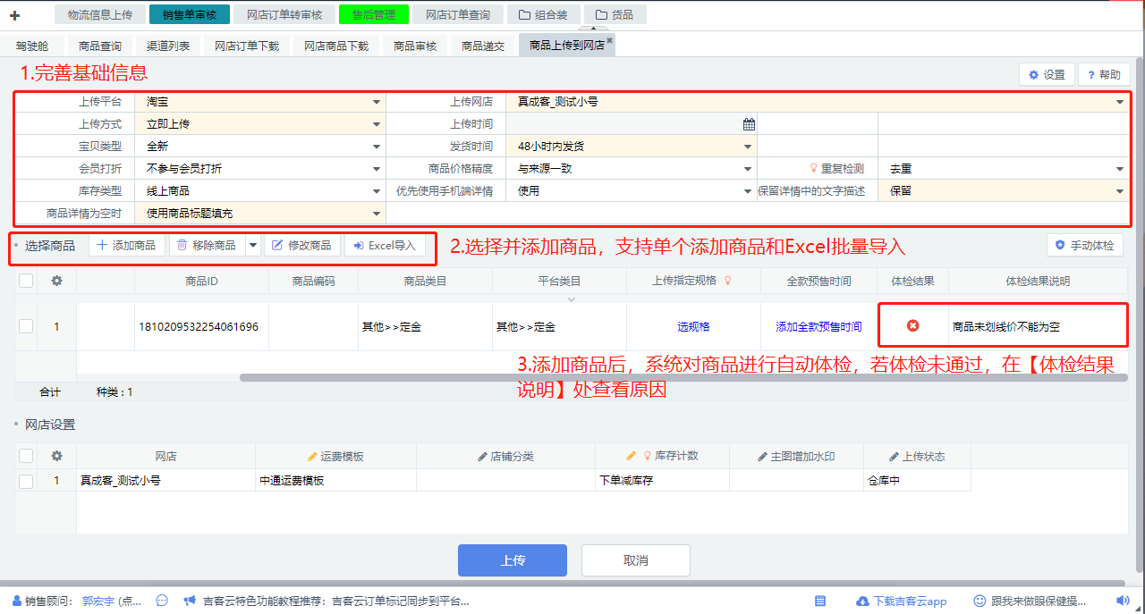Open the 售后管理 green tab

click(x=374, y=15)
